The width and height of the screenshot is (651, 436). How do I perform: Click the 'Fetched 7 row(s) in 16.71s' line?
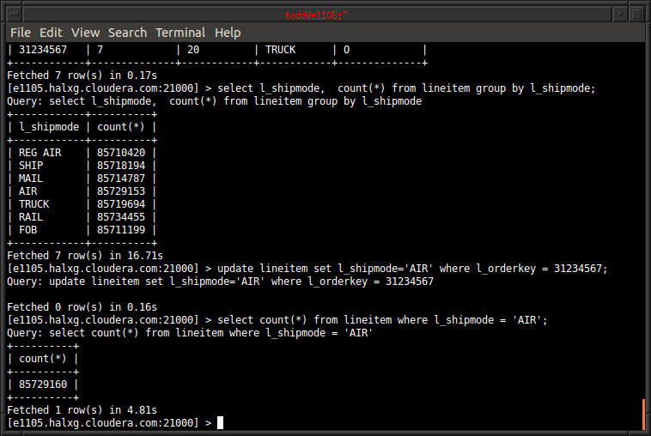click(x=85, y=256)
